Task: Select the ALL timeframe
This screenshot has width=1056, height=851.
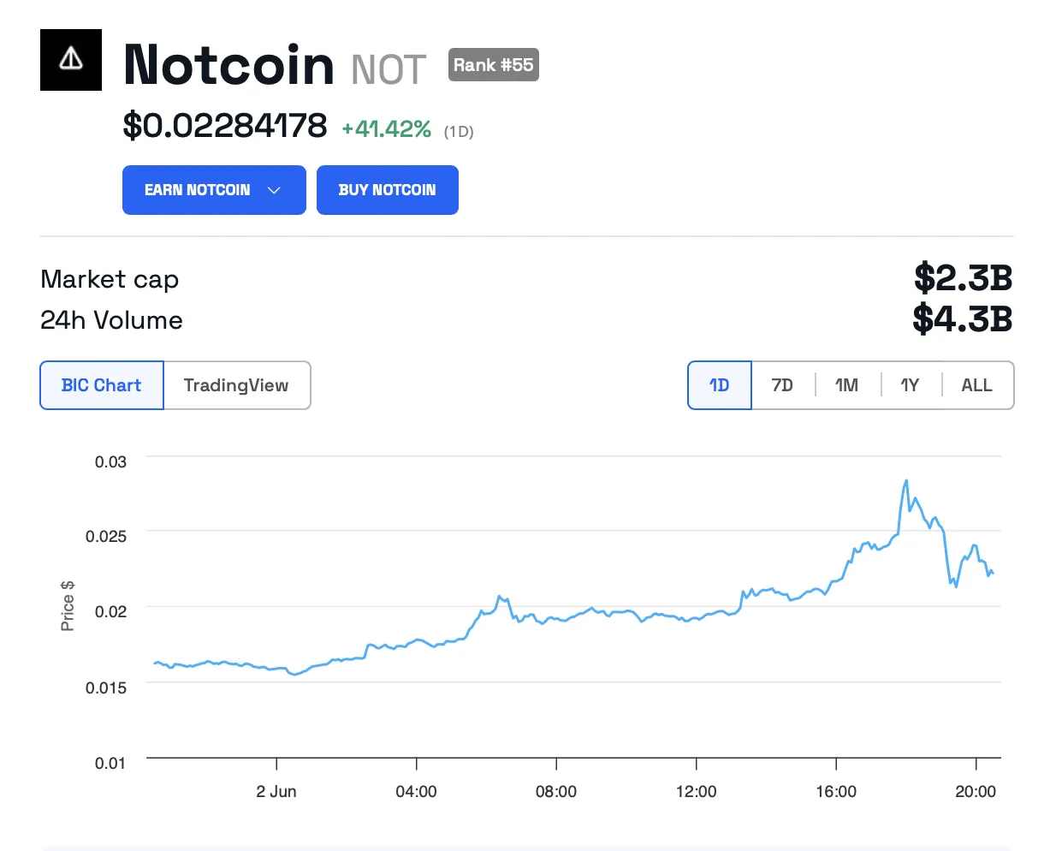Action: tap(976, 385)
